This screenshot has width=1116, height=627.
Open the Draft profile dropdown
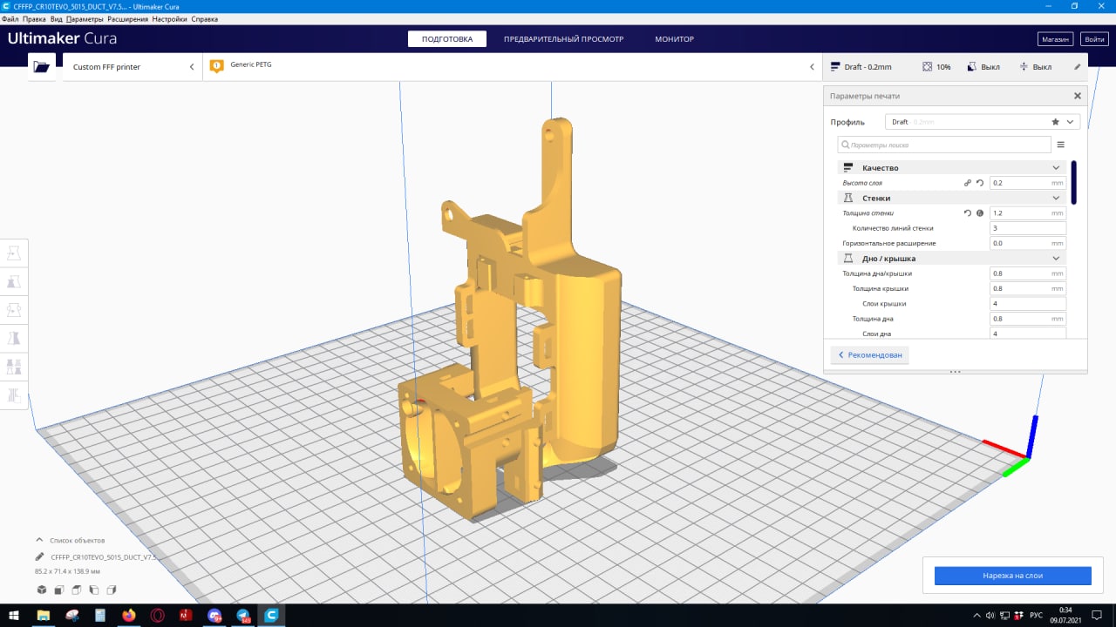click(983, 122)
